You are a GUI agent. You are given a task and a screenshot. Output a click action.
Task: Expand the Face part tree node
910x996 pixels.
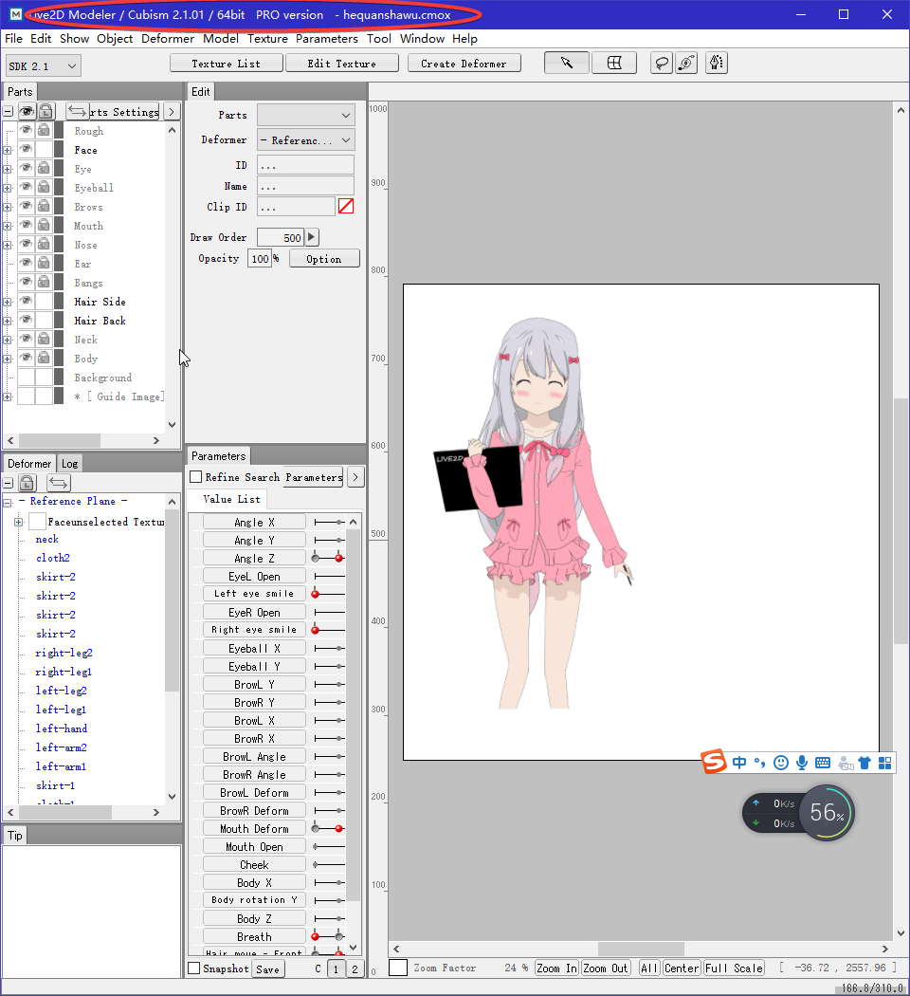tap(7, 151)
